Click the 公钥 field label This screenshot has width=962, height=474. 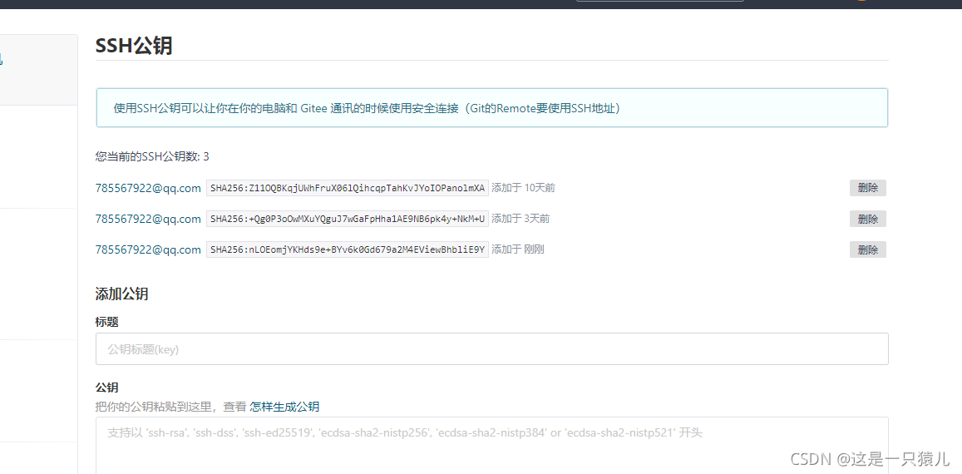(106, 388)
